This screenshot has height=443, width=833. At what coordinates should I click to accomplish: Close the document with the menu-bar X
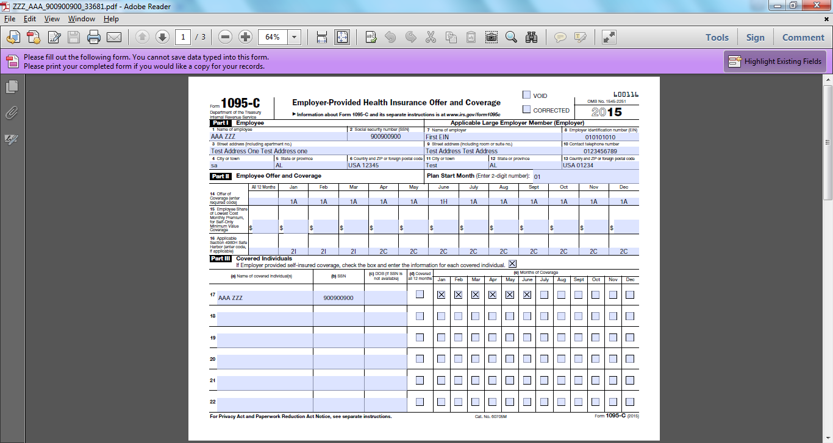point(826,19)
